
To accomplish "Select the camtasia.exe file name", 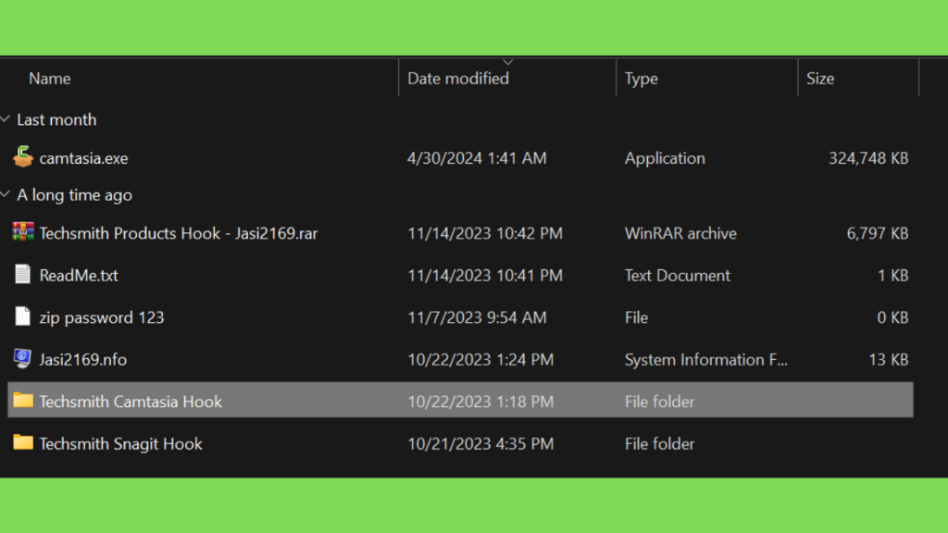I will [x=83, y=158].
